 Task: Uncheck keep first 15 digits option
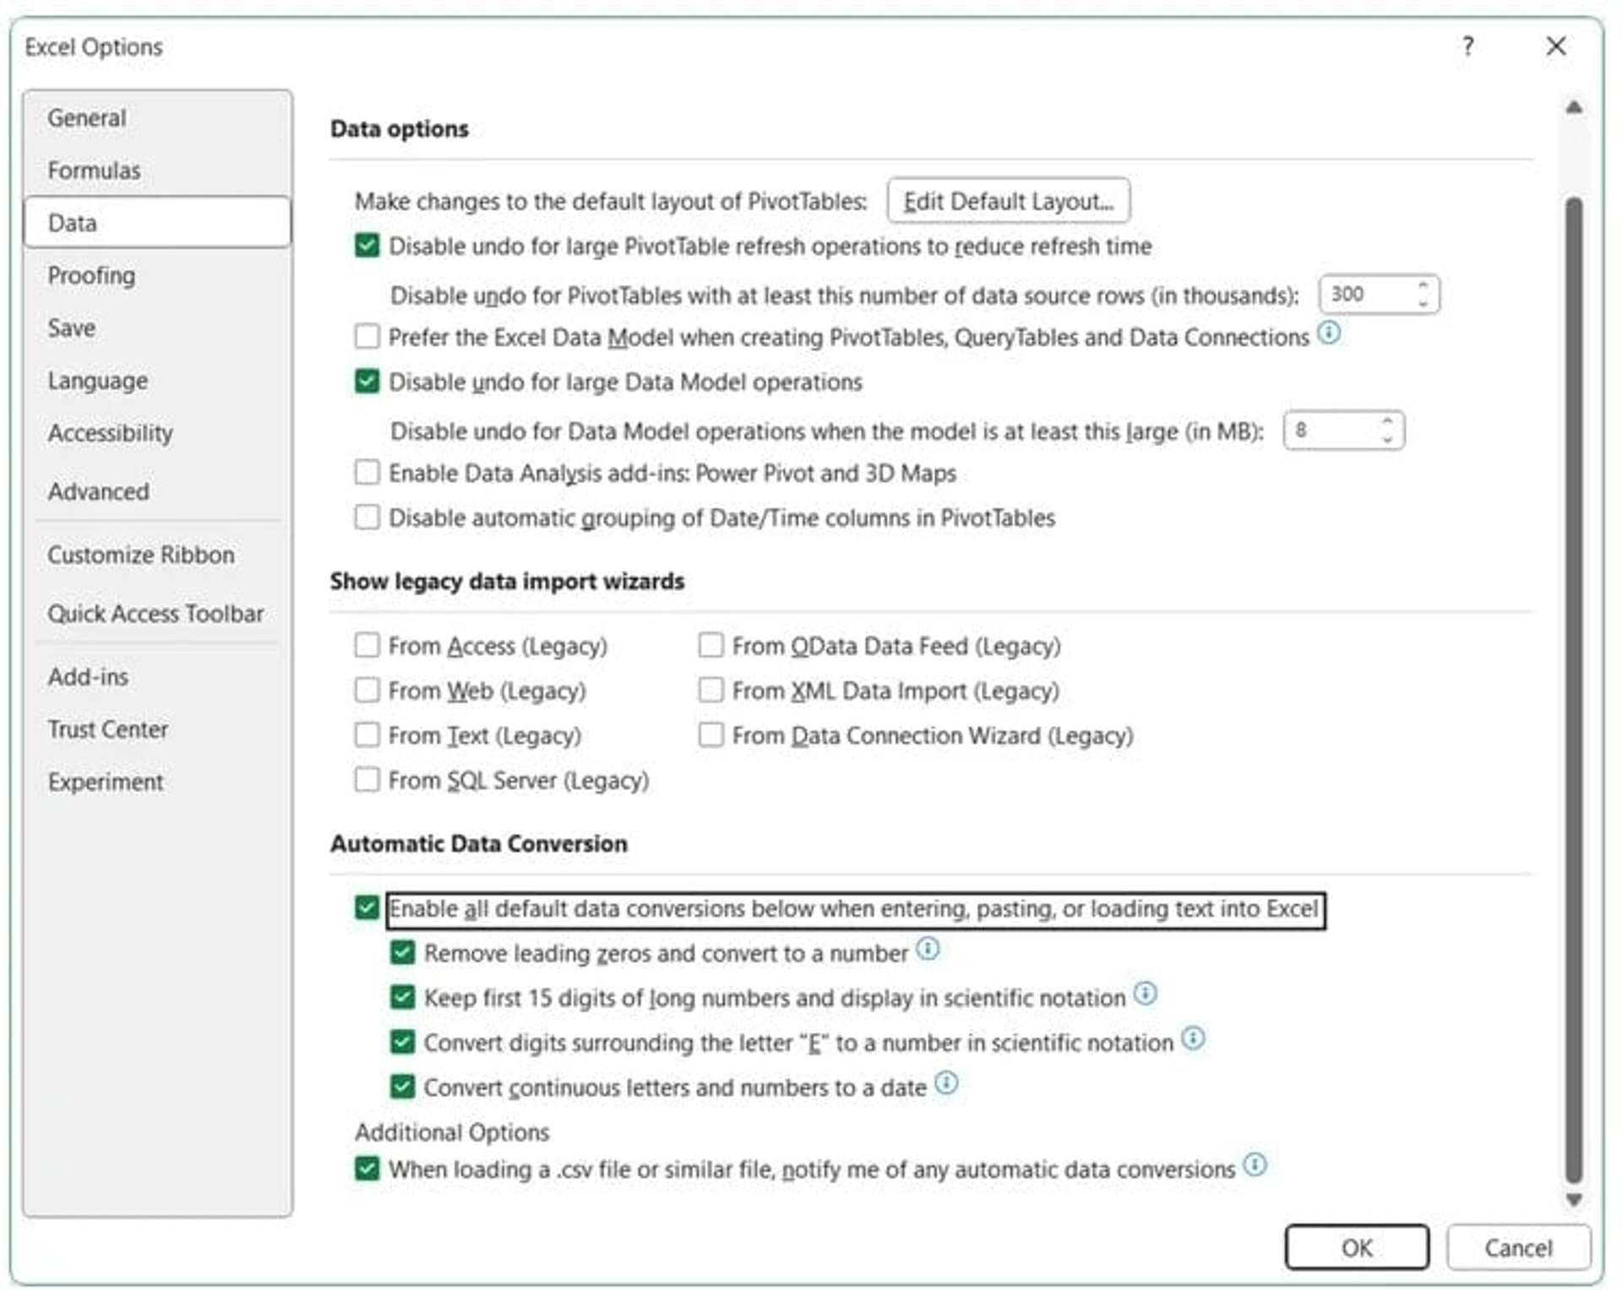[x=402, y=998]
